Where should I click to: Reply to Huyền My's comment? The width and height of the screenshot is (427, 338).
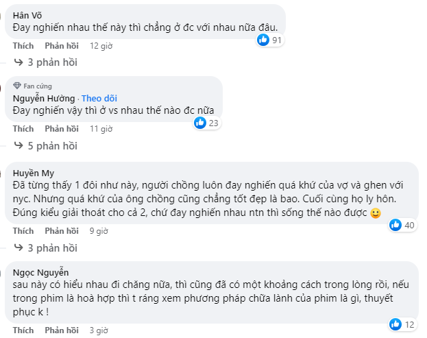point(61,231)
